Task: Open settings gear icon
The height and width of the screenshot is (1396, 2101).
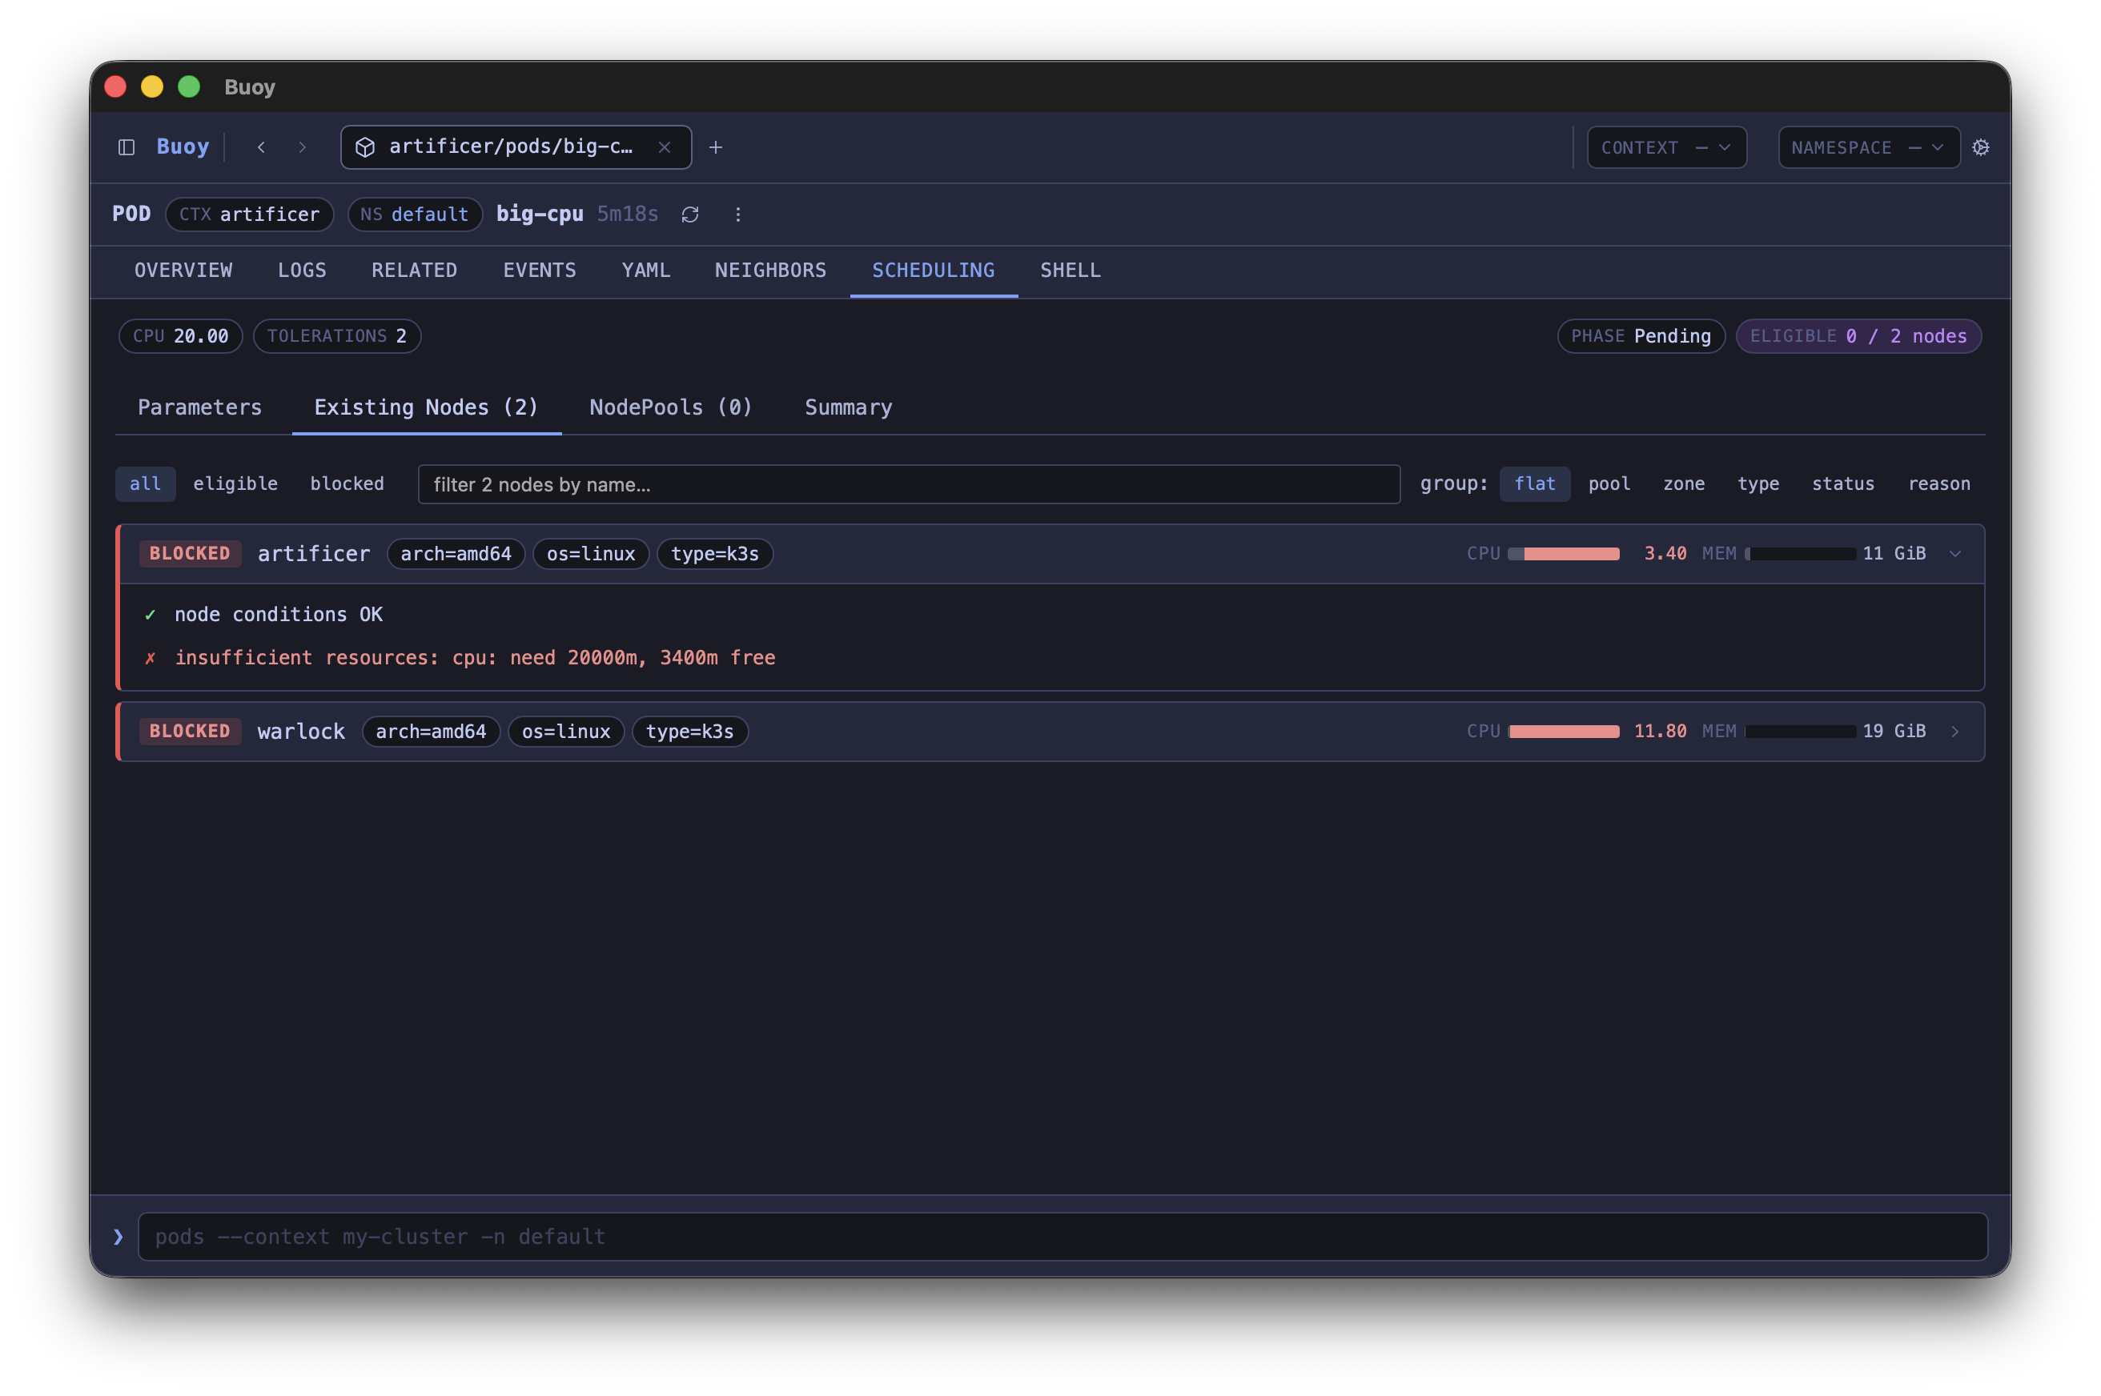Action: 1980,147
